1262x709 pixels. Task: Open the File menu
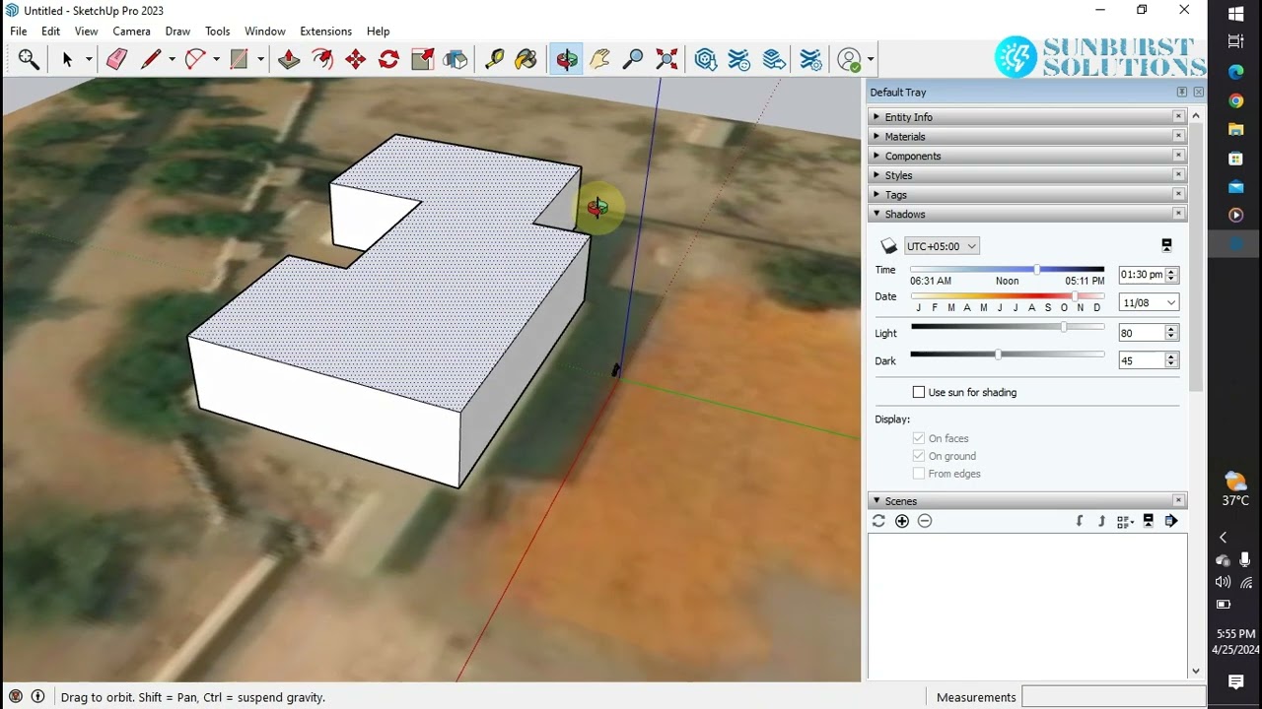[x=19, y=32]
